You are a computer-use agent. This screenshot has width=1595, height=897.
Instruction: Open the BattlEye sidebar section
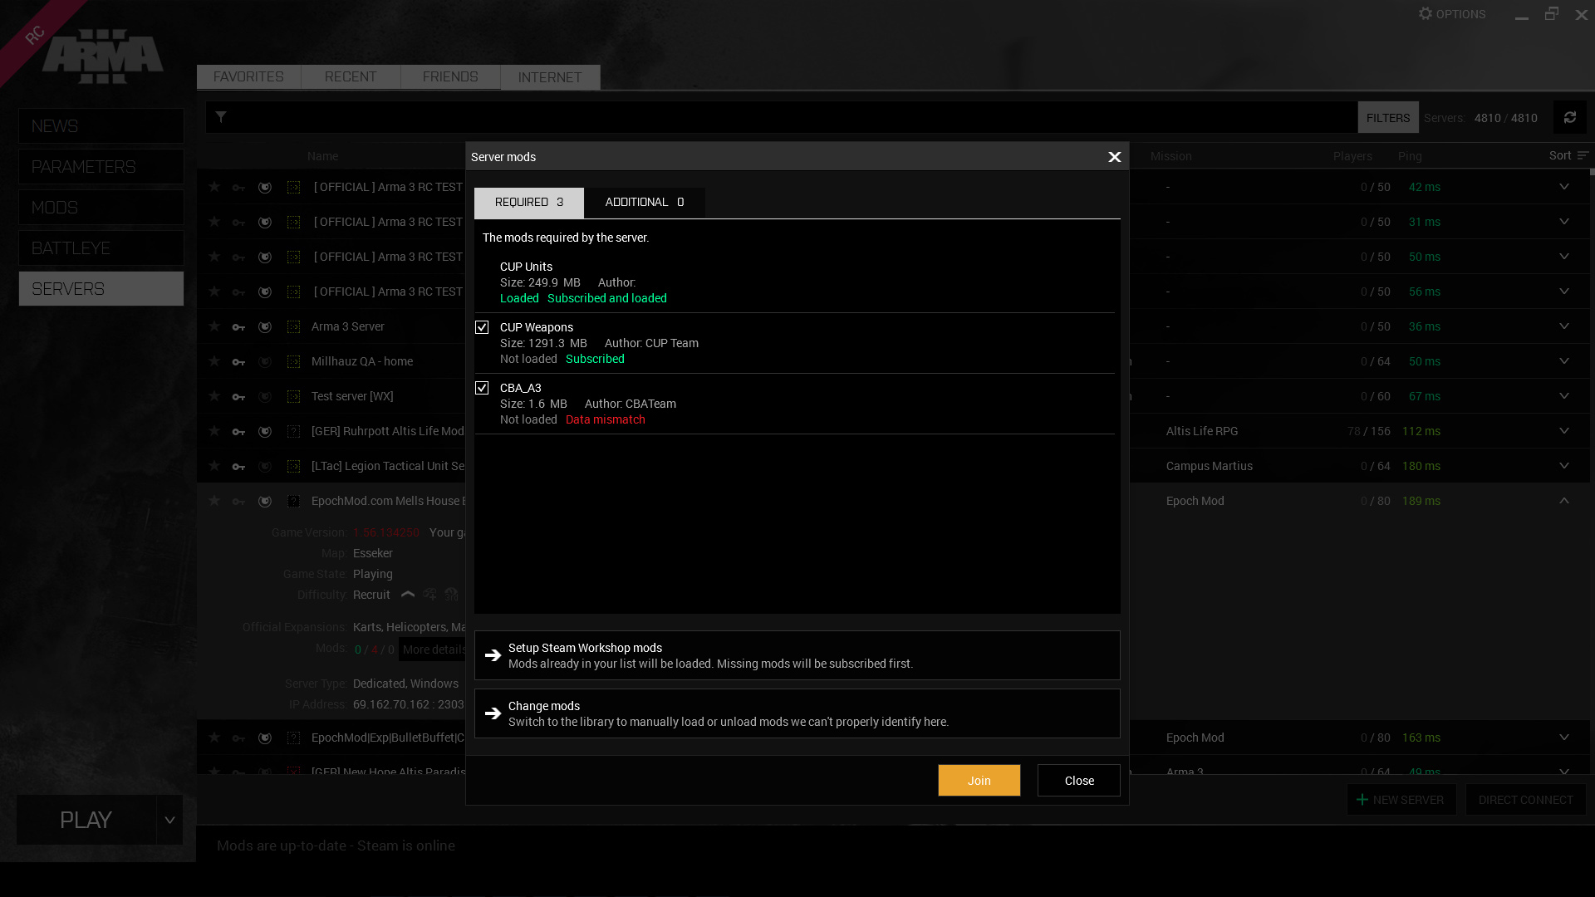pos(101,248)
